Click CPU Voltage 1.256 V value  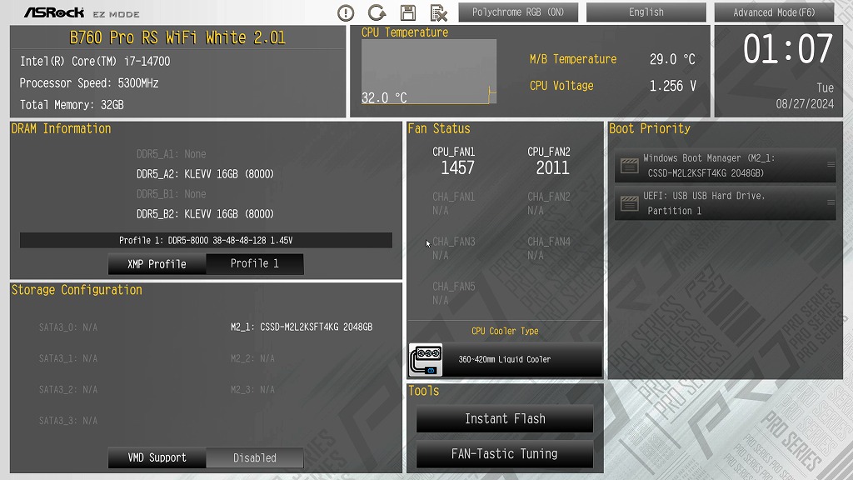672,86
